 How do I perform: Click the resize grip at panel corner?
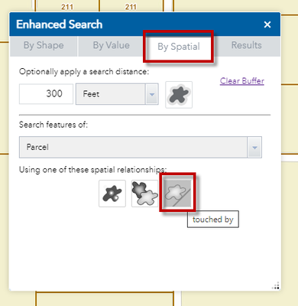(x=276, y=285)
